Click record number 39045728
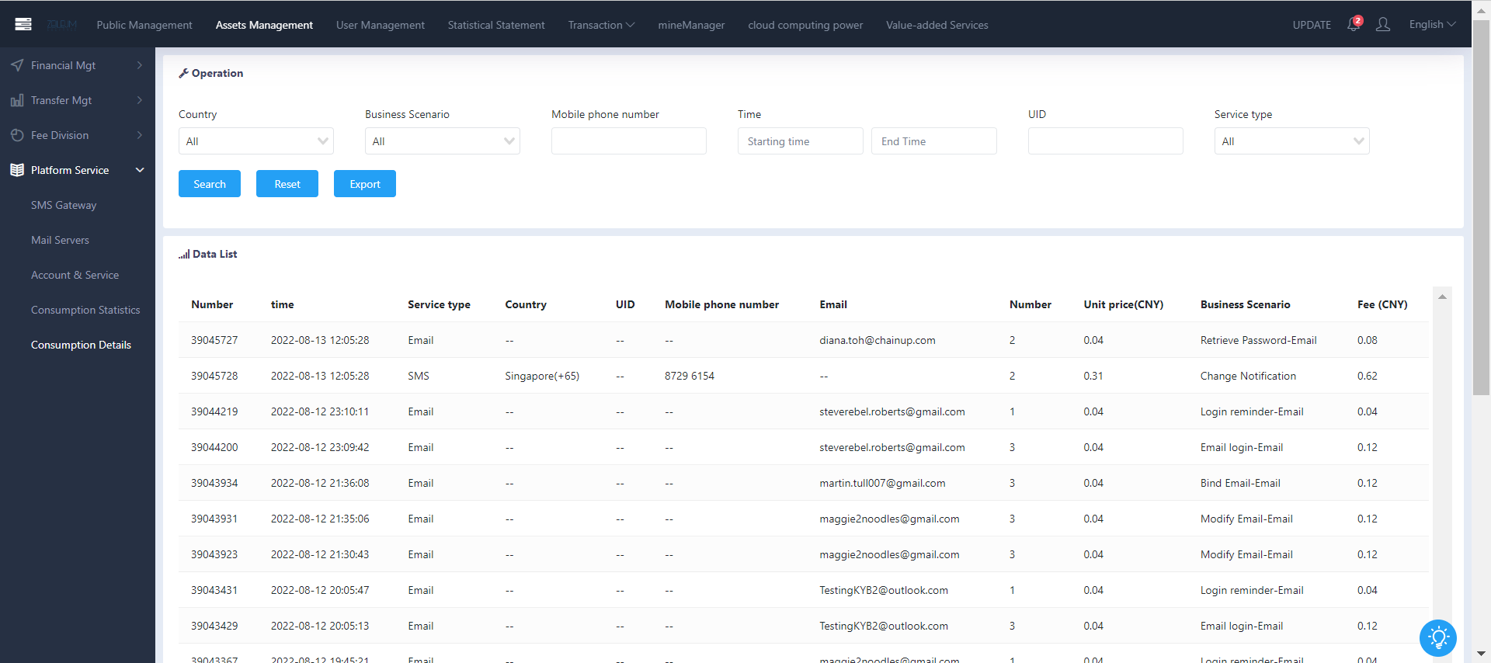The width and height of the screenshot is (1491, 663). [x=214, y=376]
